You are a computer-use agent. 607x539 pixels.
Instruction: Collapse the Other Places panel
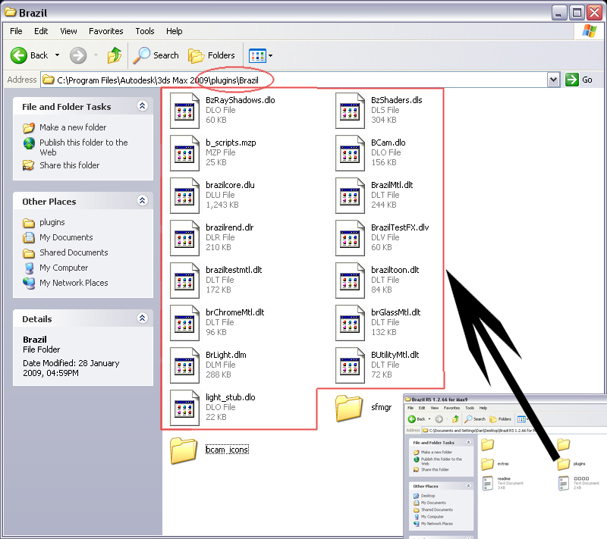tap(143, 201)
